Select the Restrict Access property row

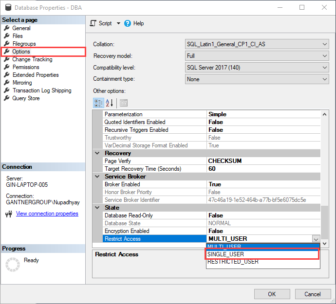(211, 239)
